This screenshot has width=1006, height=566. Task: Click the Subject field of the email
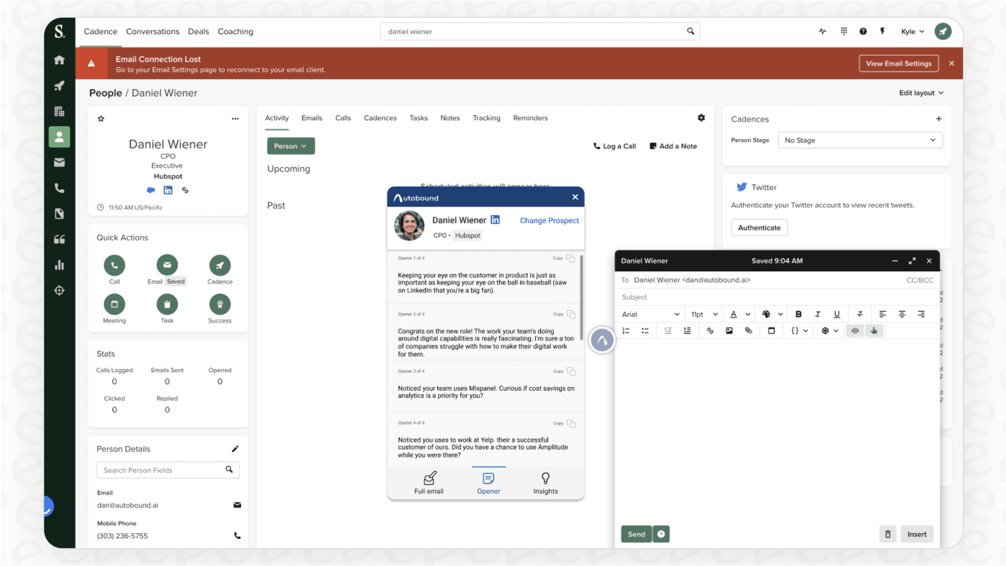point(719,296)
